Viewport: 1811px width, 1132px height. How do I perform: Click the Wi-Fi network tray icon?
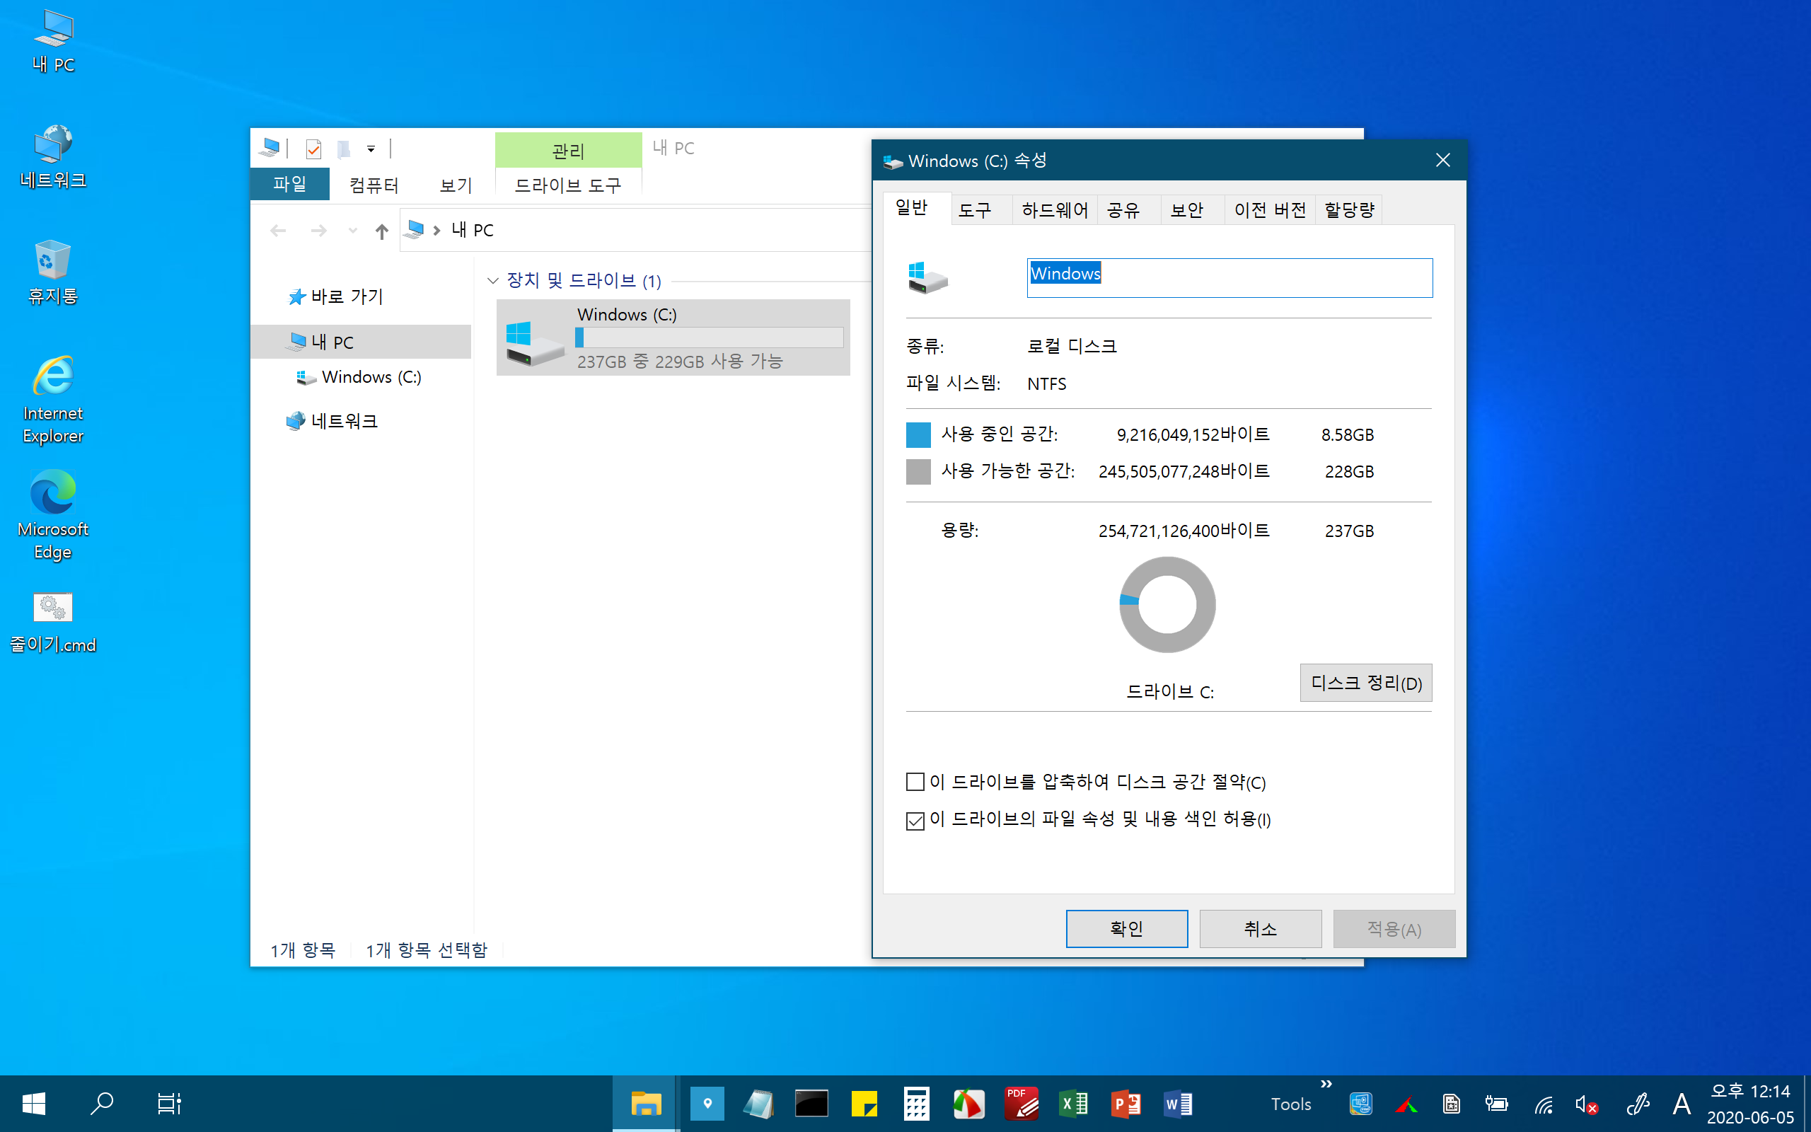coord(1543,1104)
